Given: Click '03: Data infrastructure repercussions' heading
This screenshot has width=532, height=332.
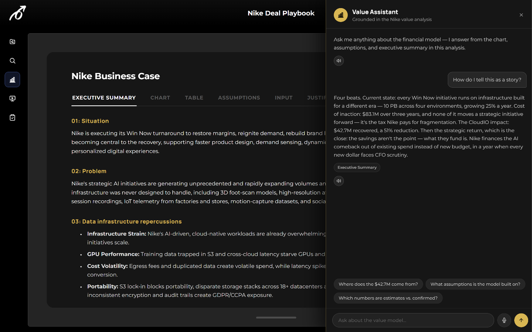Looking at the screenshot, I should point(126,222).
